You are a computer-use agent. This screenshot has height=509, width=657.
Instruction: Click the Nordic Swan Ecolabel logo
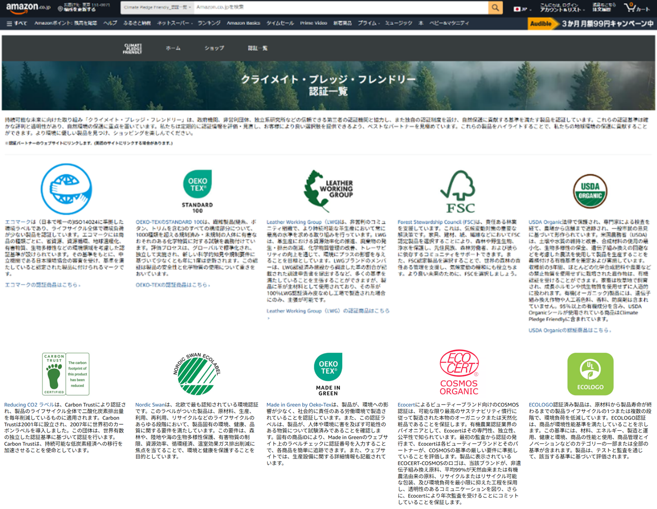coord(197,374)
